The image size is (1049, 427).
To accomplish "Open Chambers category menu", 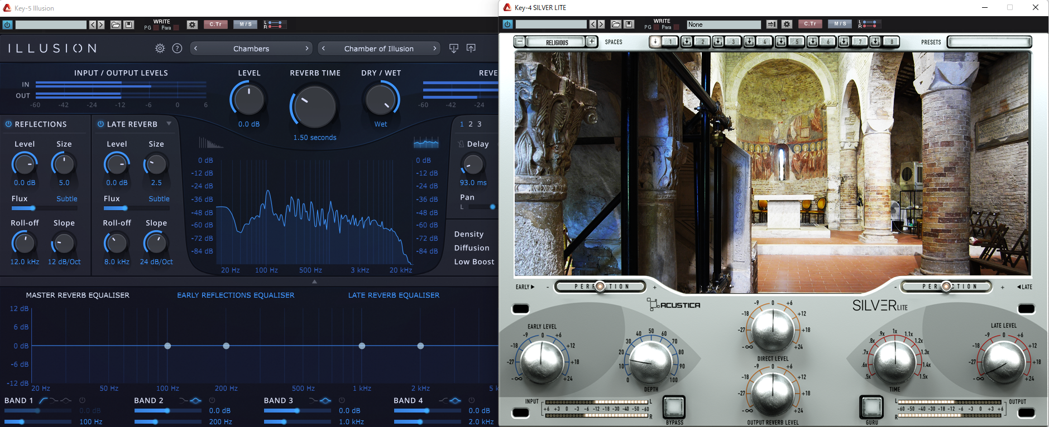I will tap(251, 48).
